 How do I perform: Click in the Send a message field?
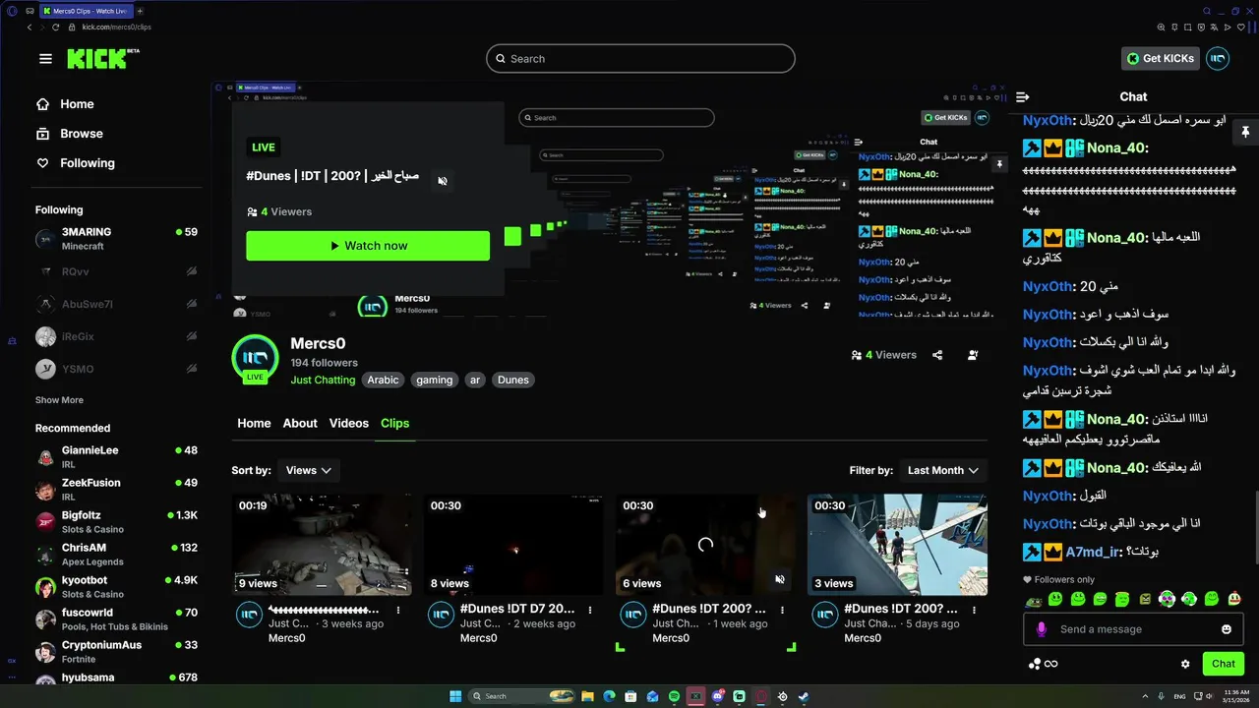point(1131,629)
